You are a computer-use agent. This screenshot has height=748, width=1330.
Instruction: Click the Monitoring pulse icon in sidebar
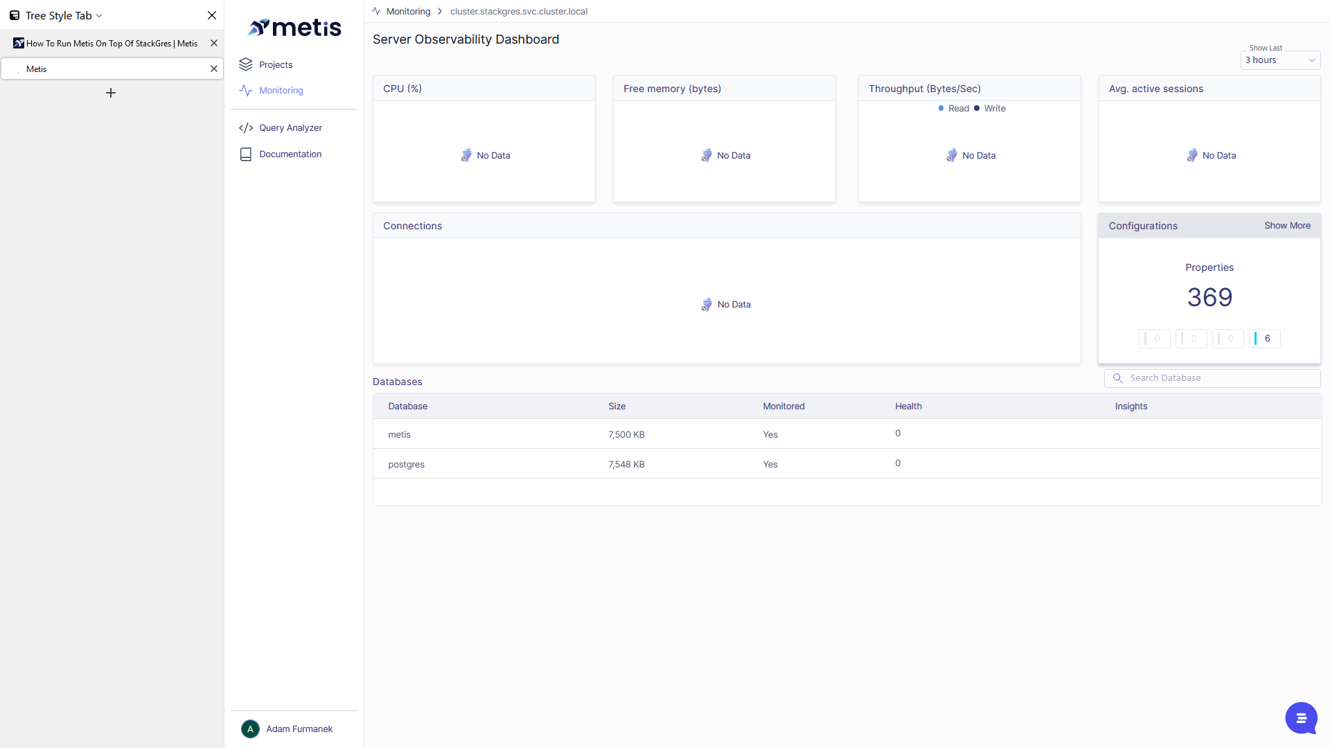246,90
